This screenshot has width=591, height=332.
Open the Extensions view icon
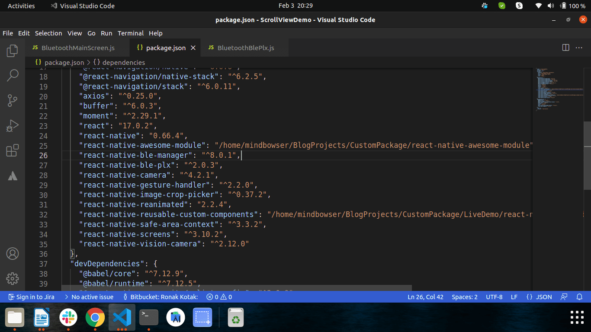[x=13, y=150]
